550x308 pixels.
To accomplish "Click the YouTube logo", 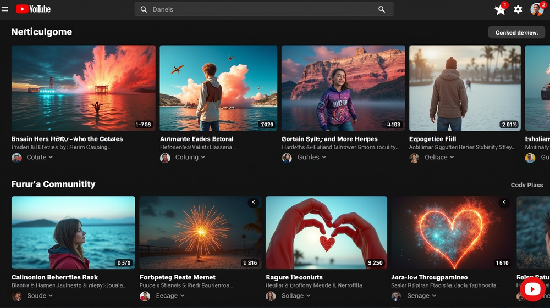I will (x=33, y=9).
